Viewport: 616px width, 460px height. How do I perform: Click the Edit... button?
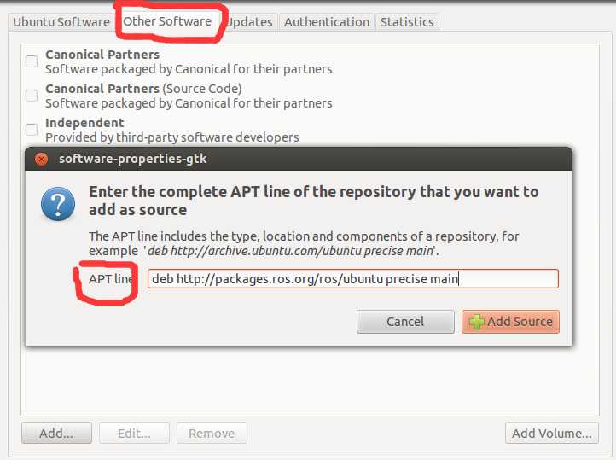(134, 433)
